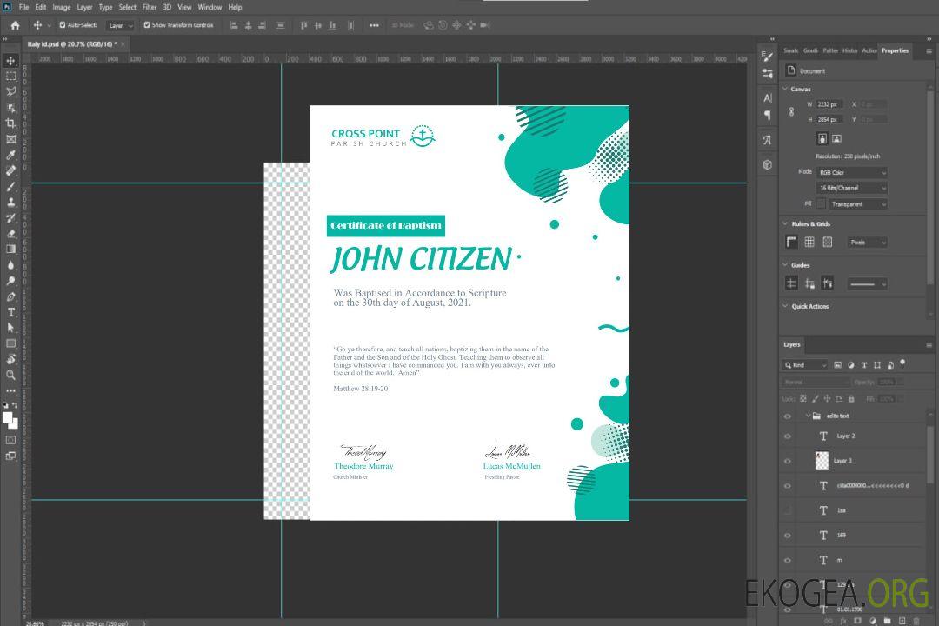The height and width of the screenshot is (626, 939).
Task: Select the Horizontal Type tool
Action: pyautogui.click(x=11, y=312)
